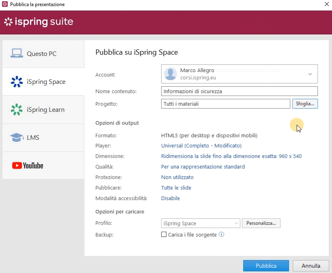
Task: Click the LMS graduation cap icon
Action: tap(17, 138)
